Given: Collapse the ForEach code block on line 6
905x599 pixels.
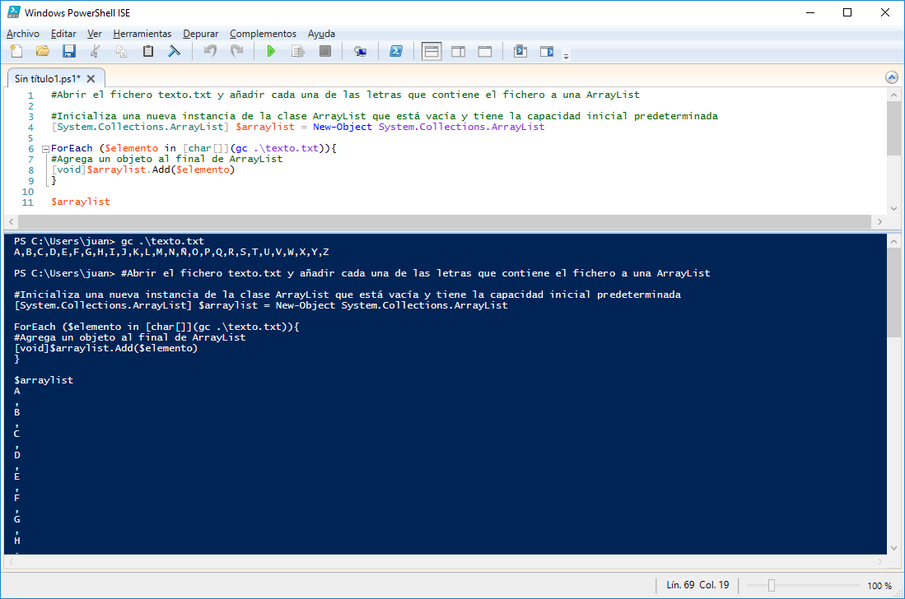Looking at the screenshot, I should 44,149.
